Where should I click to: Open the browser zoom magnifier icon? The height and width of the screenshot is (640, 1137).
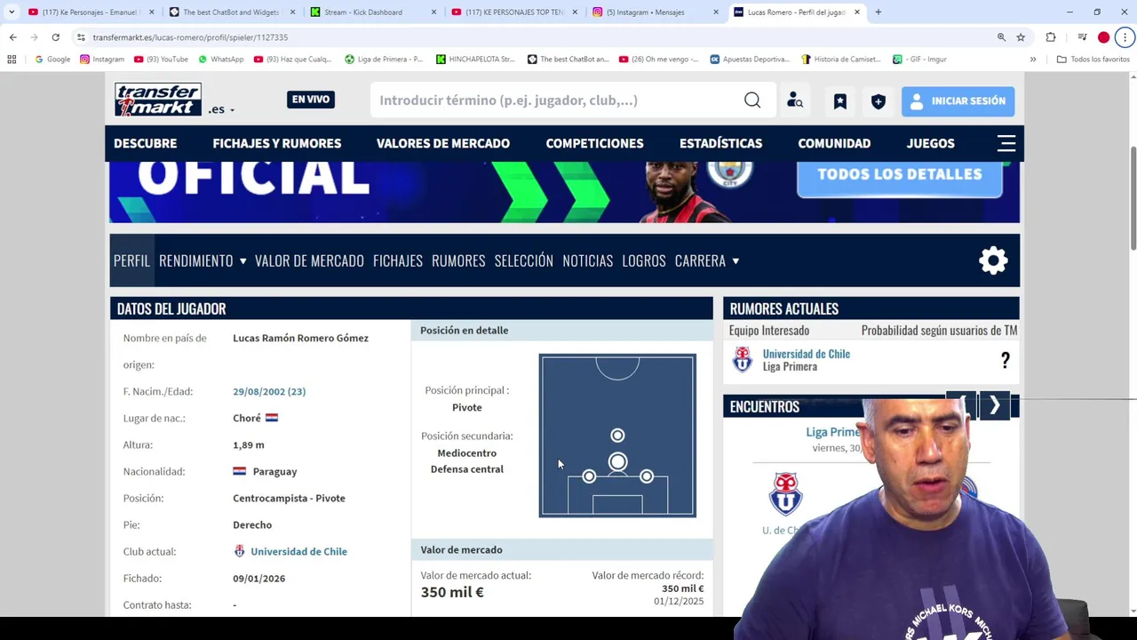[1001, 37]
